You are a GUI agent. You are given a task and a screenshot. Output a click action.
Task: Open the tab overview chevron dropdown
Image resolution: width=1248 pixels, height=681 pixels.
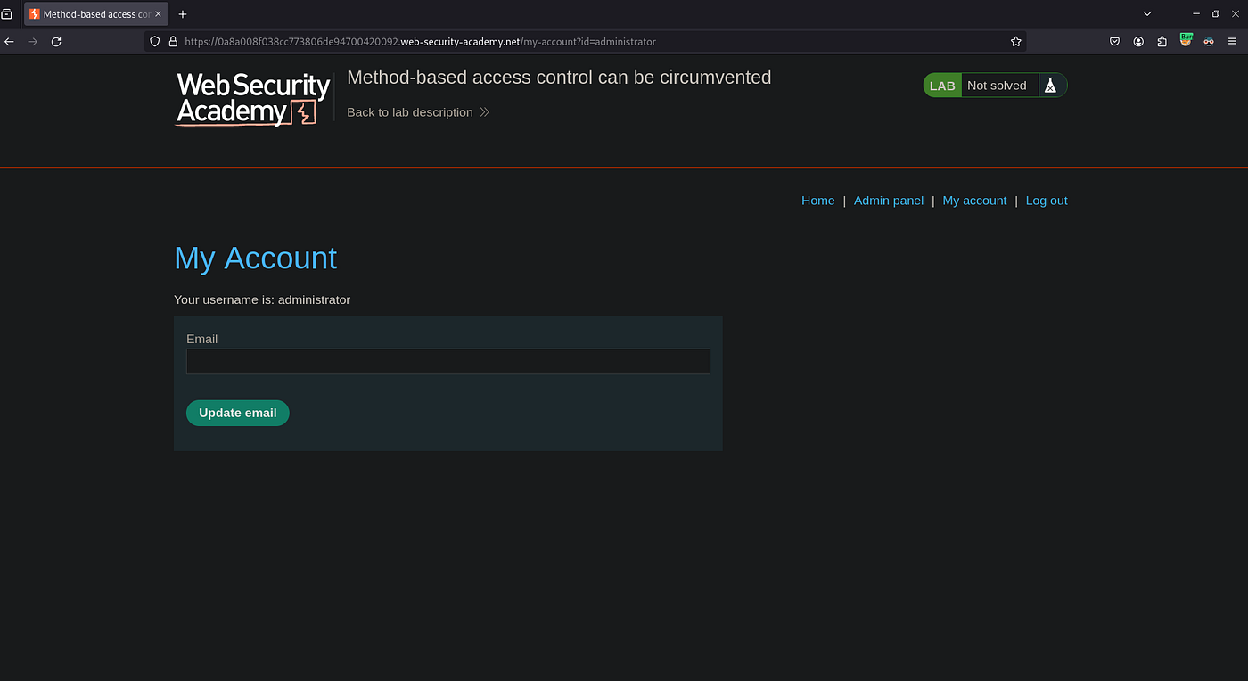[1147, 13]
